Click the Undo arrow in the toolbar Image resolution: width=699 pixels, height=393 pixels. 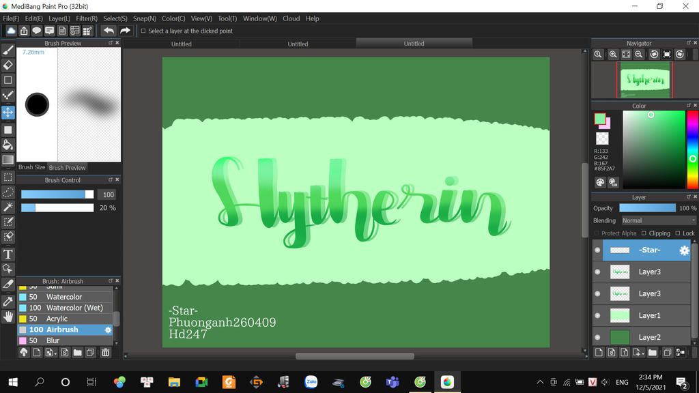109,31
